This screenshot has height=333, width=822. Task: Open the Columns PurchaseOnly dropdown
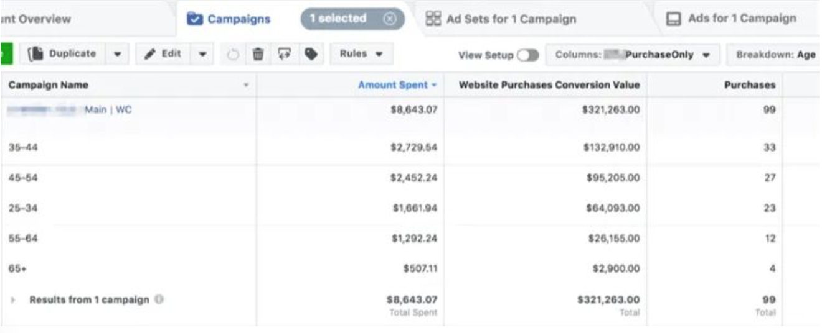[x=632, y=55]
